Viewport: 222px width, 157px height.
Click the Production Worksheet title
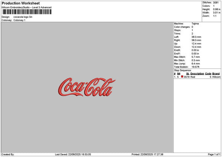click(21, 3)
